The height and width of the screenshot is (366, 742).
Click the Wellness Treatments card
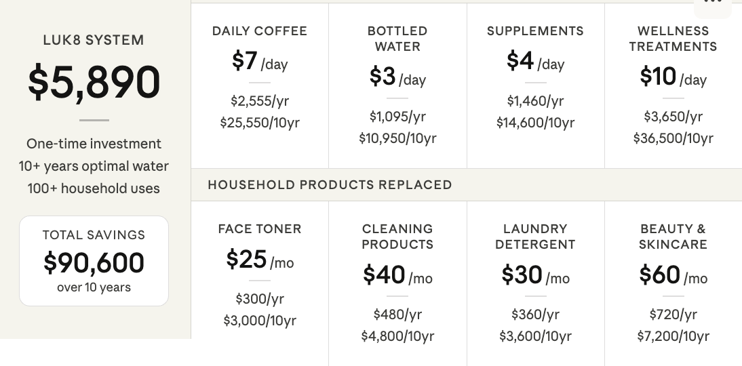[x=673, y=85]
